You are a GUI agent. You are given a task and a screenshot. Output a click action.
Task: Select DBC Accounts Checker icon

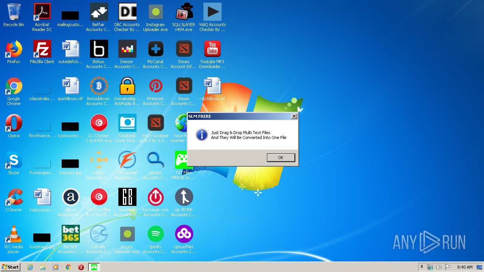[127, 17]
